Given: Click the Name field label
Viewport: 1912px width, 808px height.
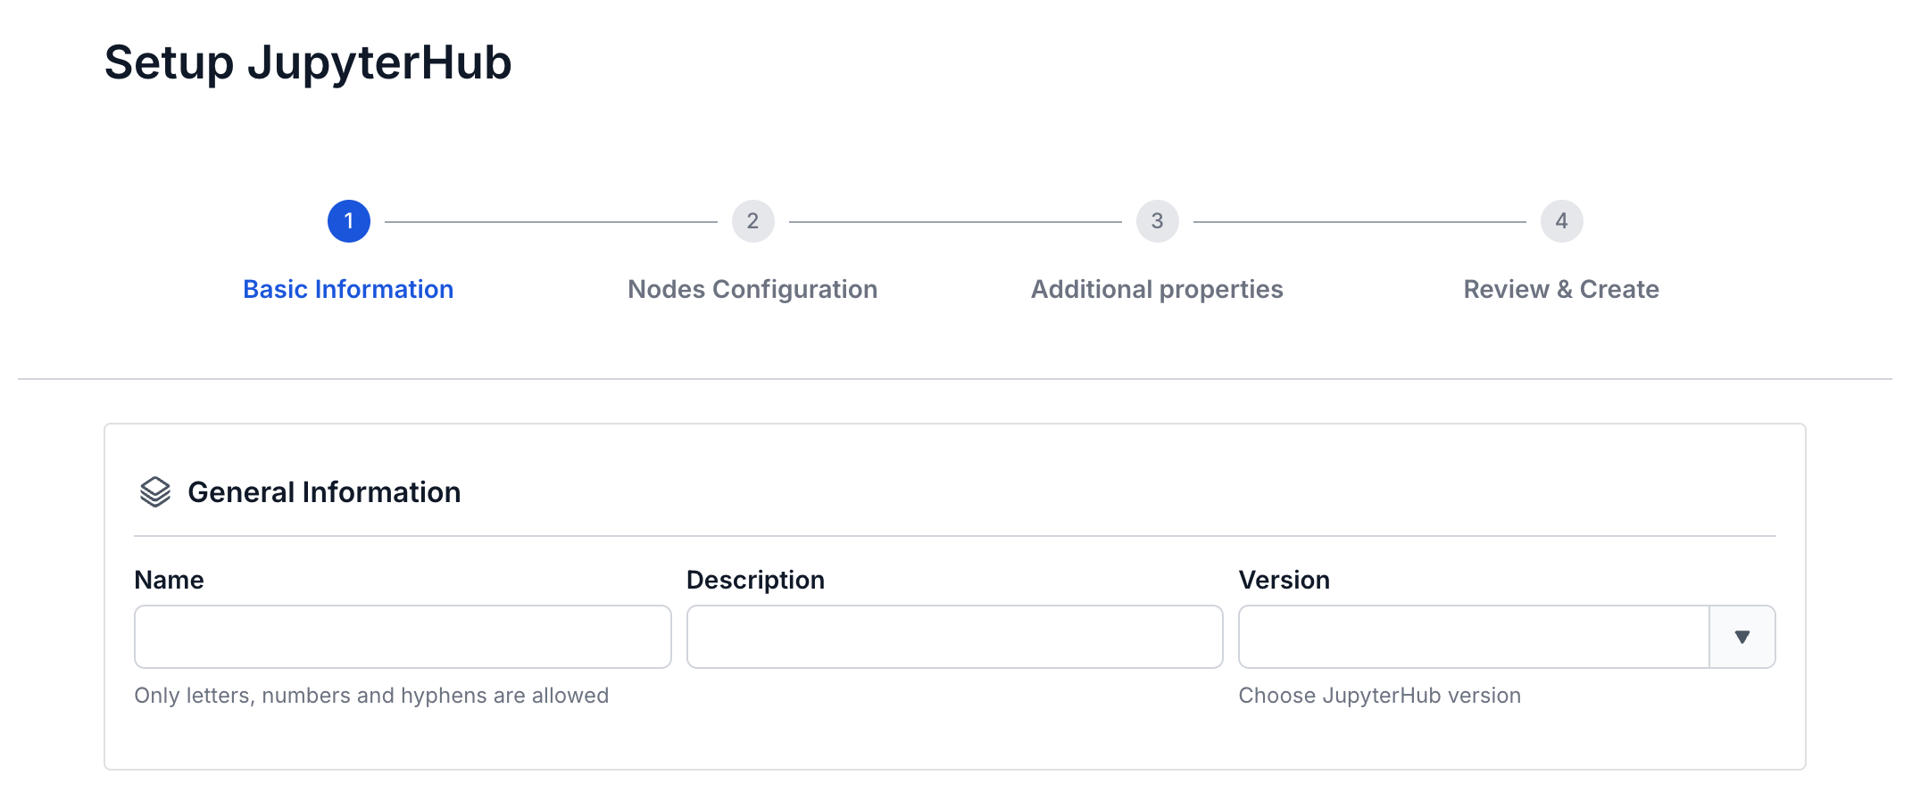Looking at the screenshot, I should point(169,580).
